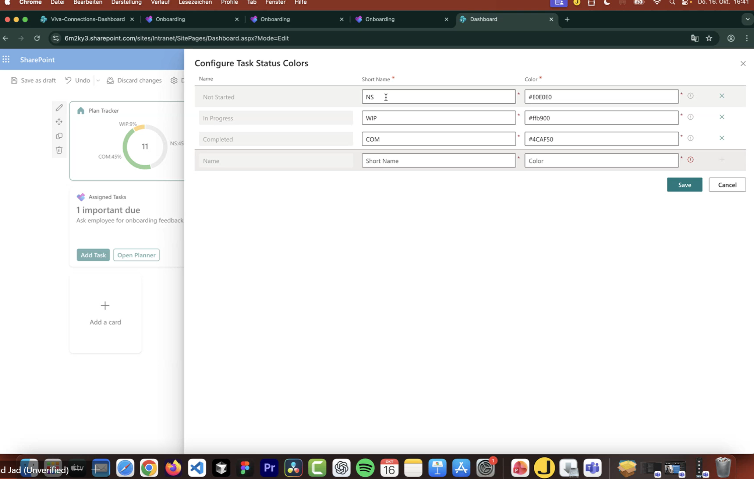This screenshot has height=479, width=754.
Task: Click the move card icon beside Plan Tracker
Action: [x=59, y=122]
